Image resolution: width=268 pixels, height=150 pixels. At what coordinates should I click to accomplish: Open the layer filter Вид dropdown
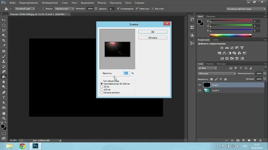click(207, 68)
